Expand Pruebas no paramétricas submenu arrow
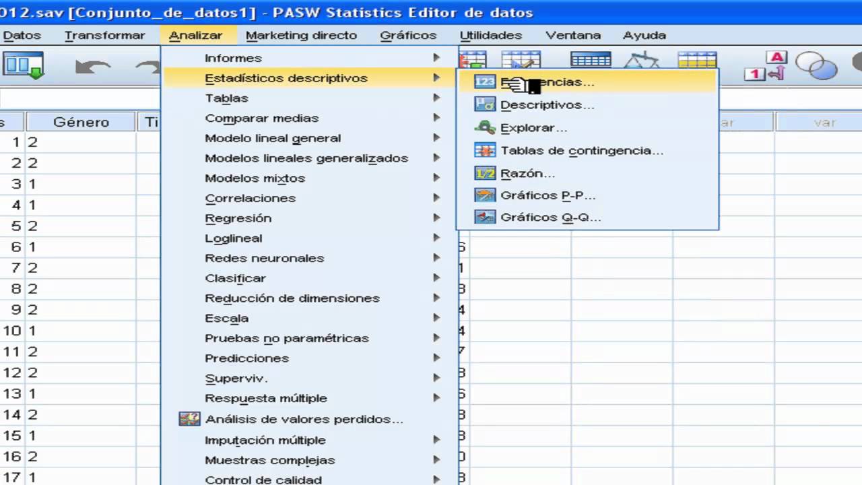 [x=436, y=338]
